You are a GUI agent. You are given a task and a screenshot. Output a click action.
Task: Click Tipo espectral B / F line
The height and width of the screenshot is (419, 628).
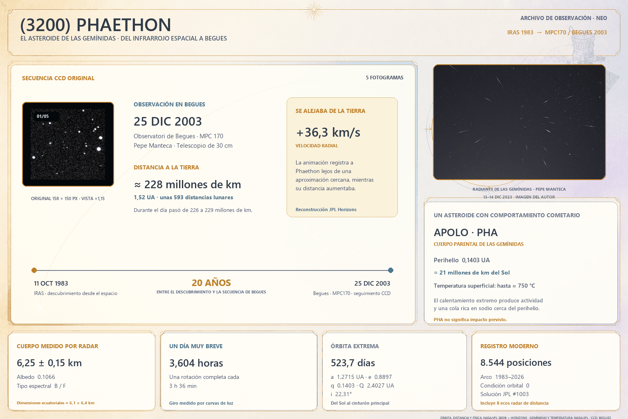41,386
